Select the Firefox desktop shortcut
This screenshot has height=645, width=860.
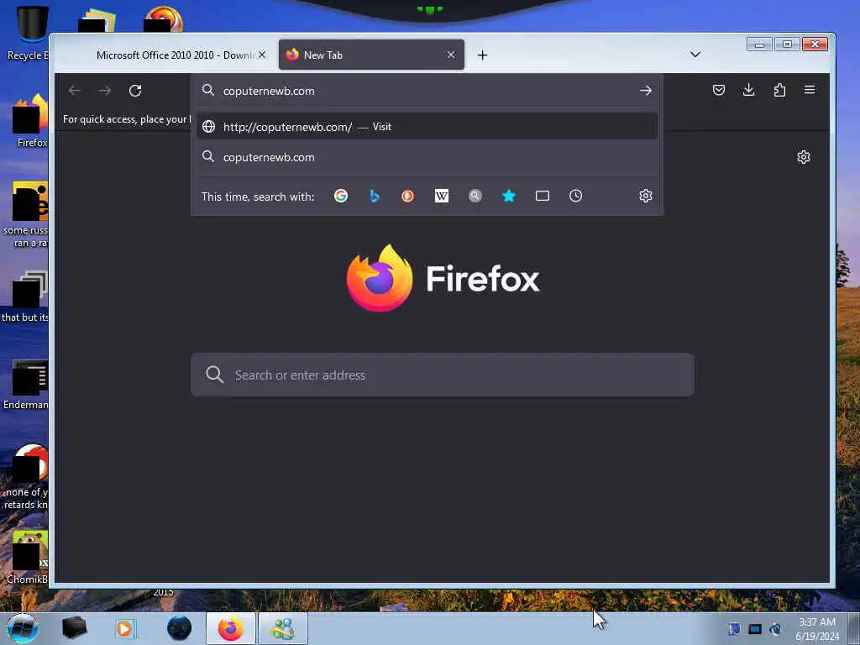[31, 121]
